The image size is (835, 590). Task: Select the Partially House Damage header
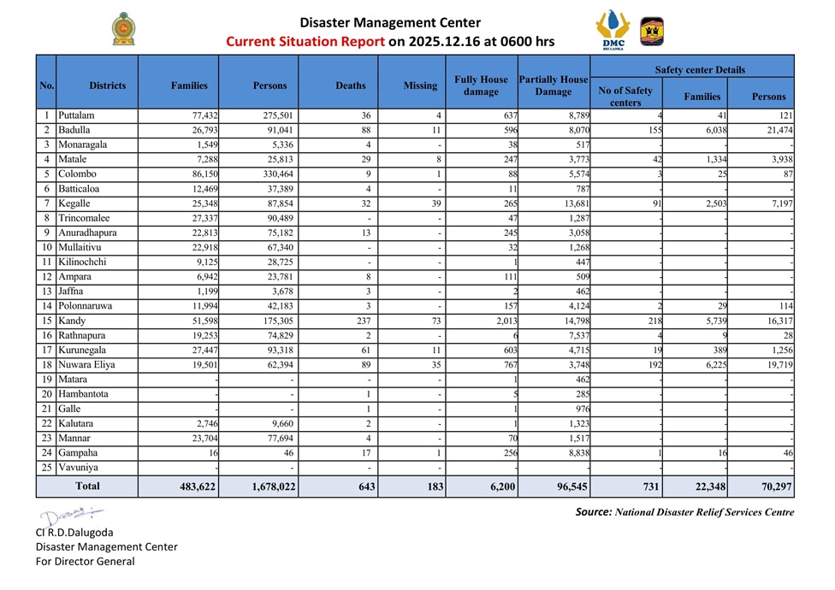pos(554,86)
